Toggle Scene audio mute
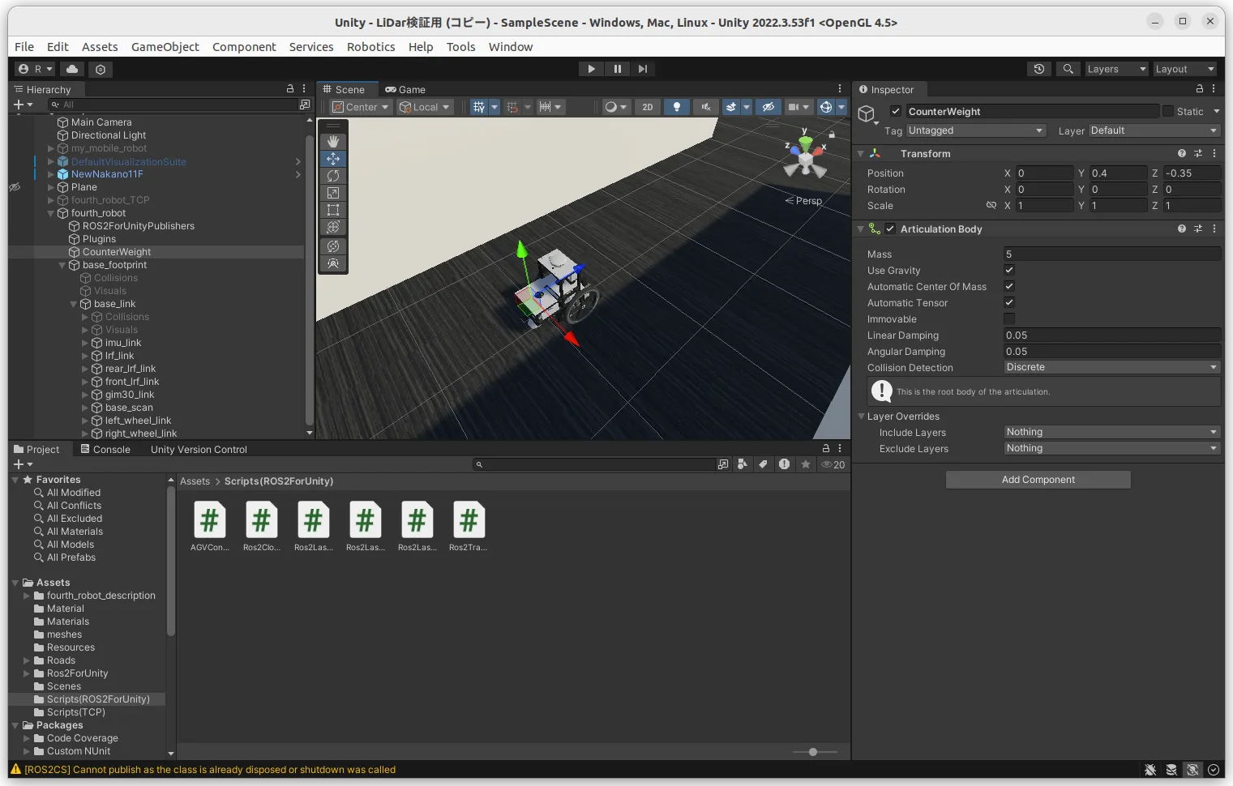The height and width of the screenshot is (786, 1233). pyautogui.click(x=706, y=107)
